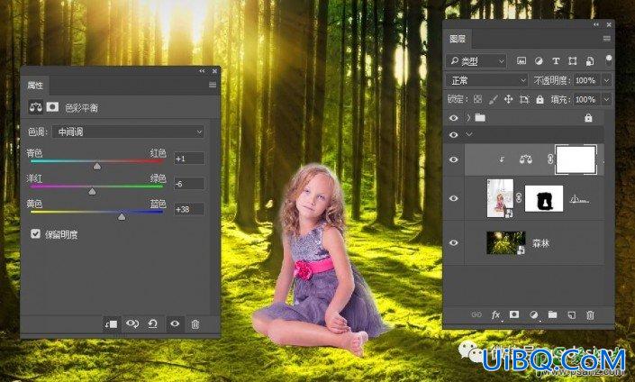Open the 色调 中间调 dropdown
The height and width of the screenshot is (382, 635).
129,132
